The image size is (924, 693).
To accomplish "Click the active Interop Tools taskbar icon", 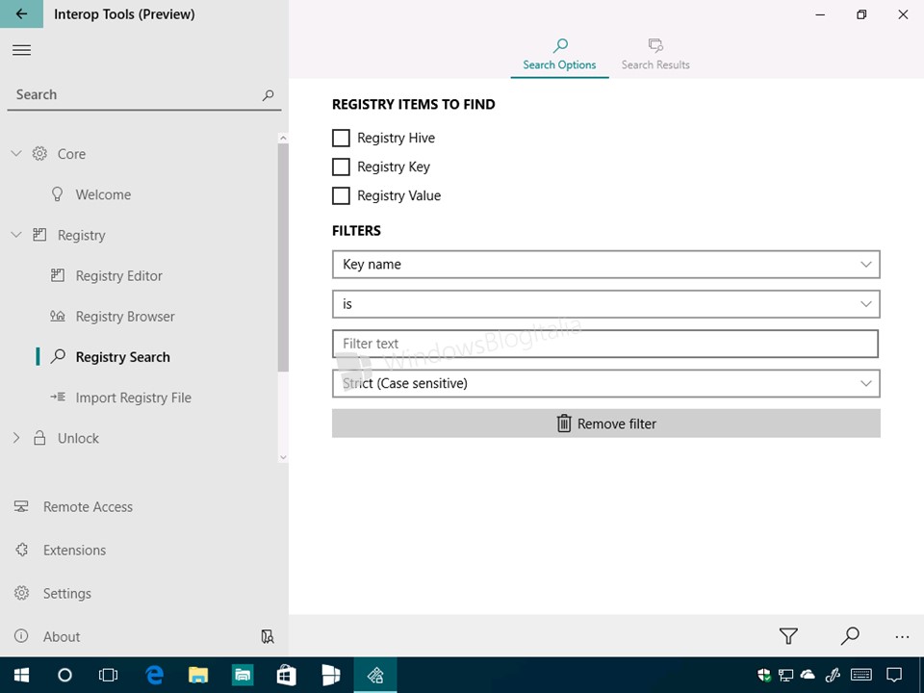I will [x=375, y=676].
